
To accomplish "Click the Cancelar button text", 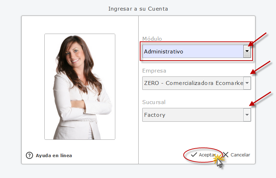I will [x=240, y=155].
